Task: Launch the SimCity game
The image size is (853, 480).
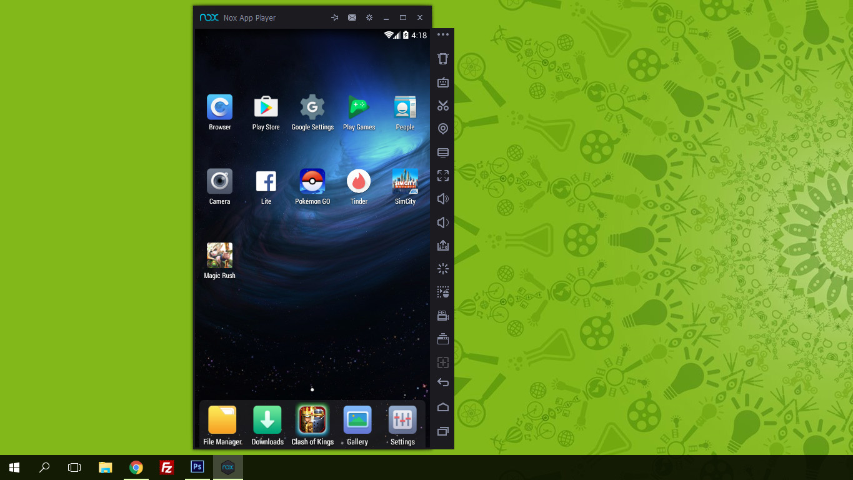Action: pyautogui.click(x=405, y=181)
